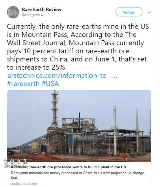Click the ellipsis after the truncated URL
Image resolution: width=160 pixels, height=187 pixels.
[115, 76]
